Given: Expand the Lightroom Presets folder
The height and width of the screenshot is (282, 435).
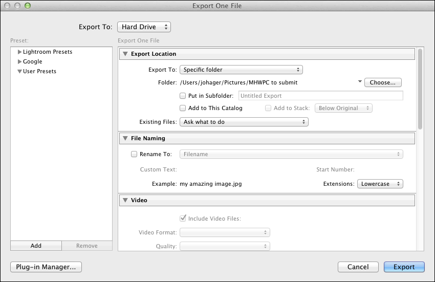Looking at the screenshot, I should pyautogui.click(x=20, y=52).
